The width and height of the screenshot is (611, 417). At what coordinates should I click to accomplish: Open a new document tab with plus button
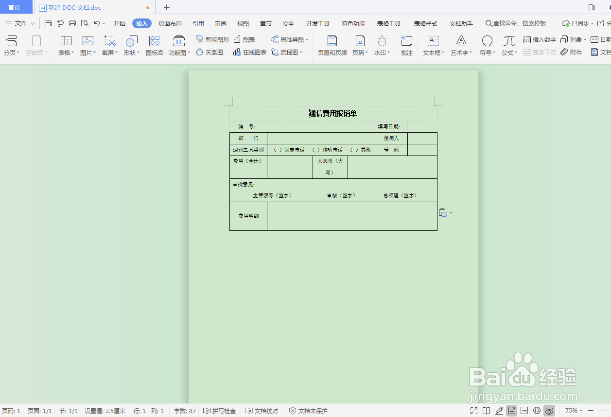(x=166, y=7)
